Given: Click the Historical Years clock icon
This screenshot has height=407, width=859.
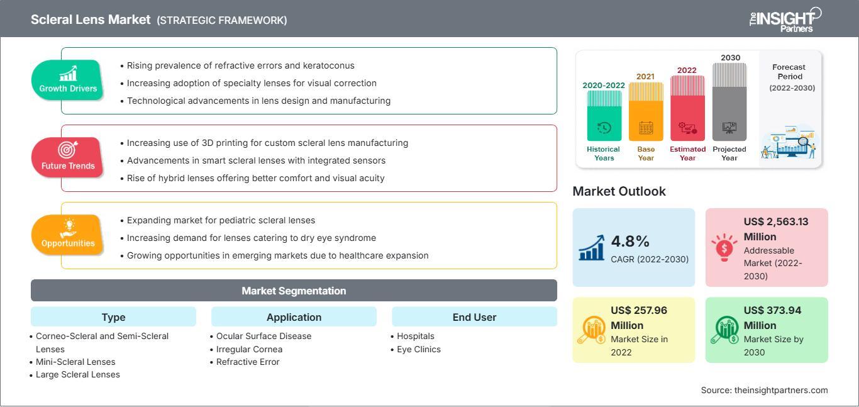Looking at the screenshot, I should [604, 128].
